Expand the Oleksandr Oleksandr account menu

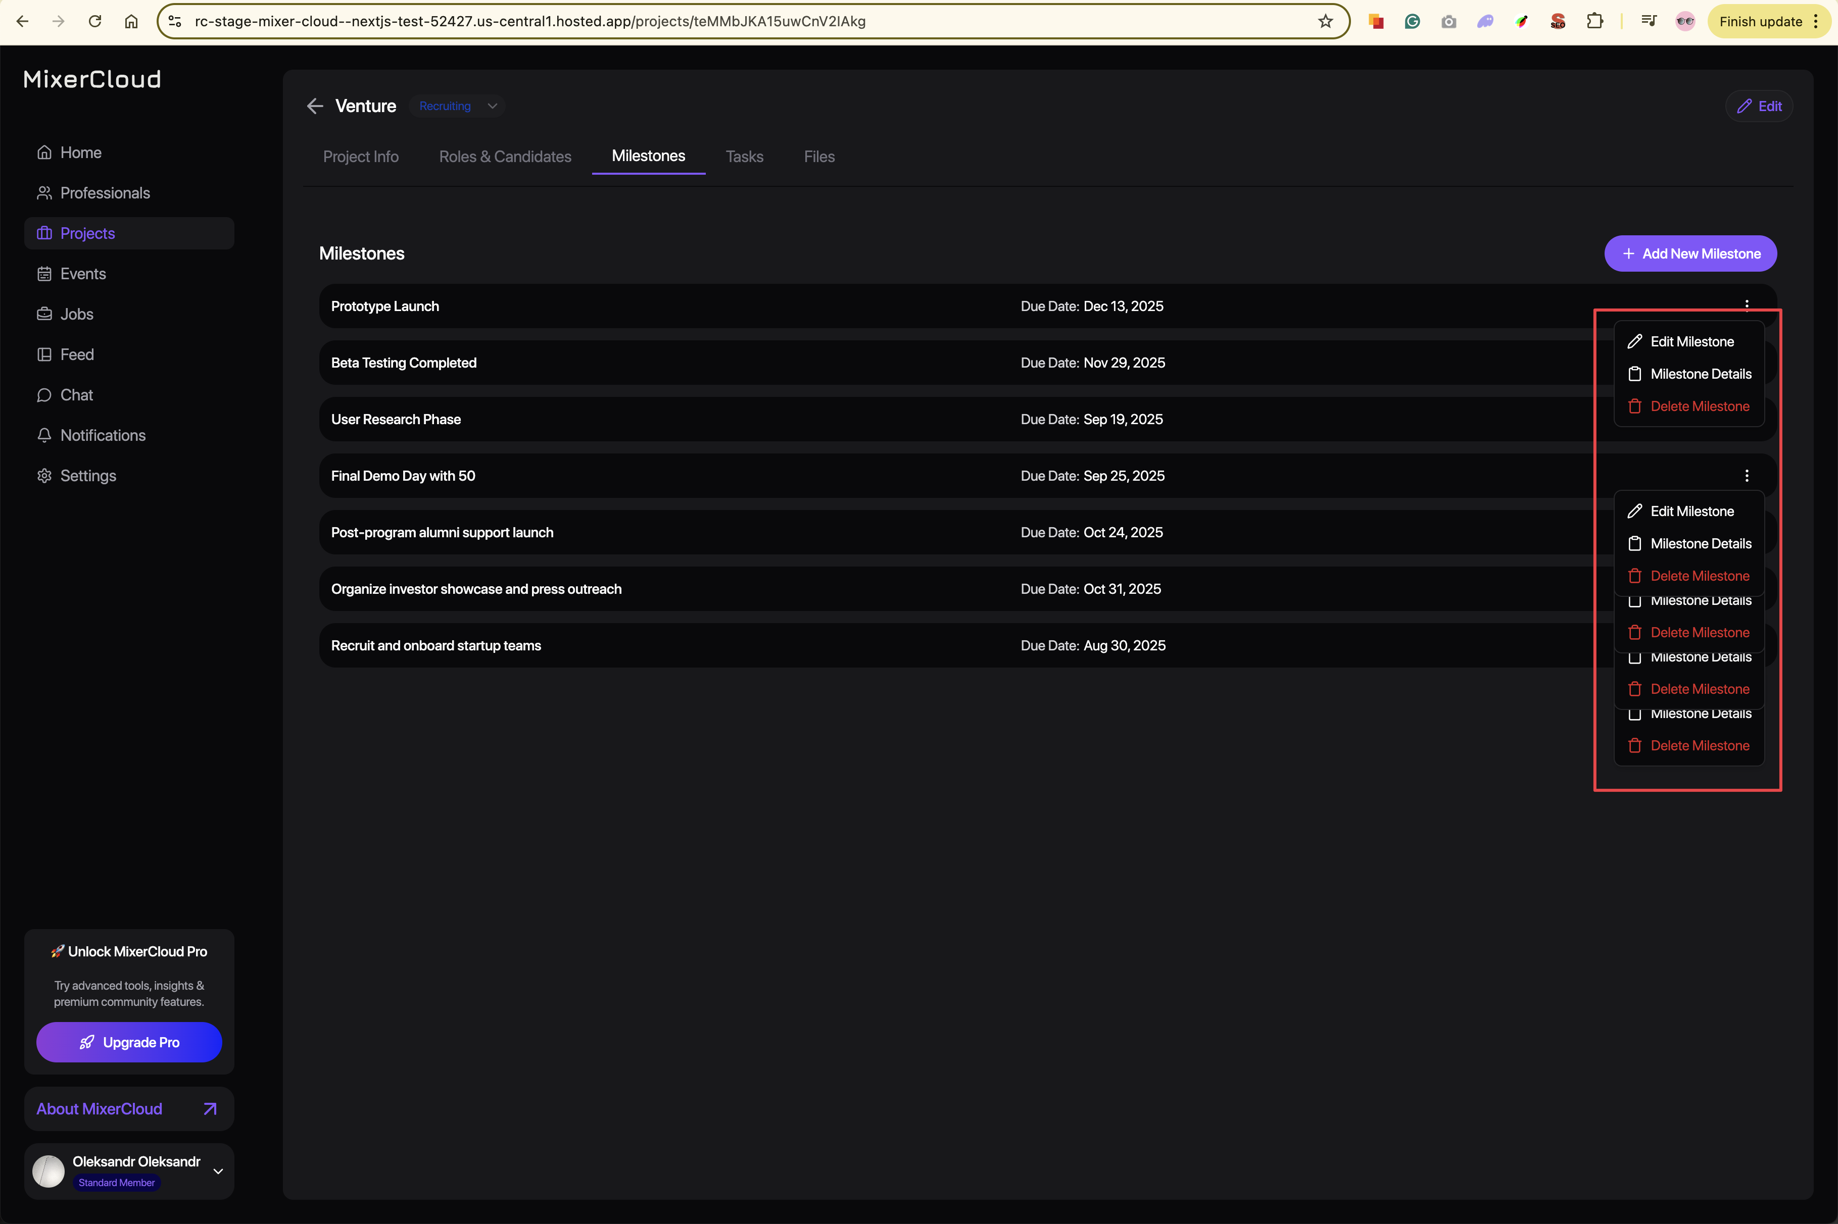tap(218, 1171)
